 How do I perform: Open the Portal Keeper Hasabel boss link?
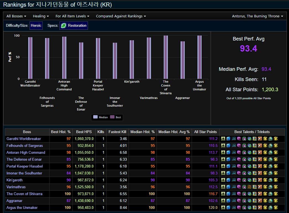[25, 166]
